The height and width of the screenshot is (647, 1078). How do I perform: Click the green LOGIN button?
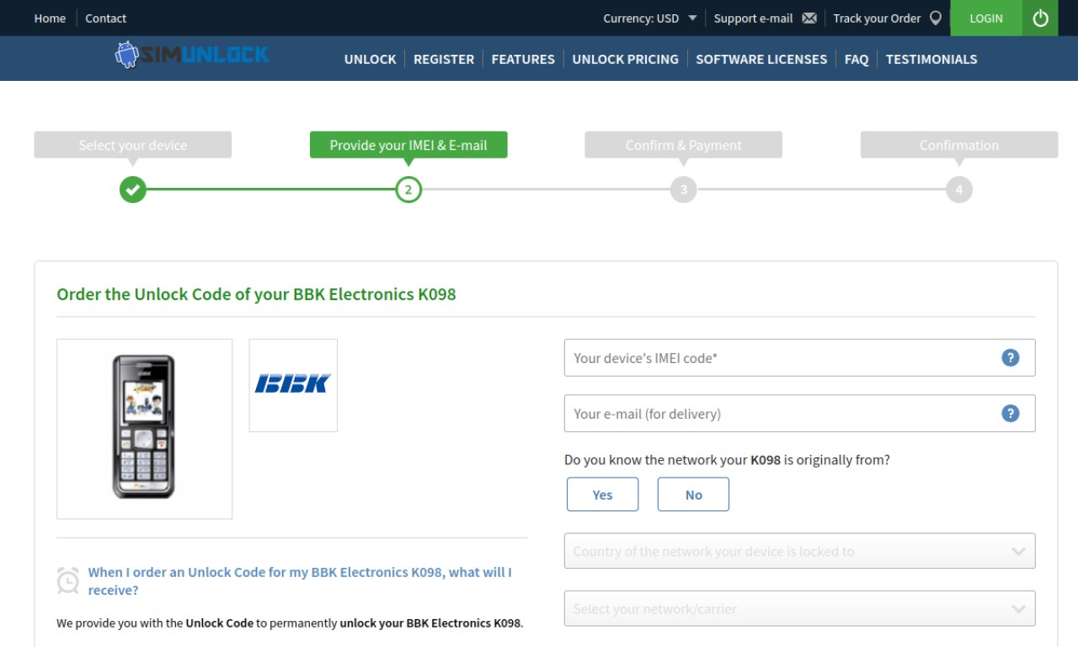[x=986, y=18]
